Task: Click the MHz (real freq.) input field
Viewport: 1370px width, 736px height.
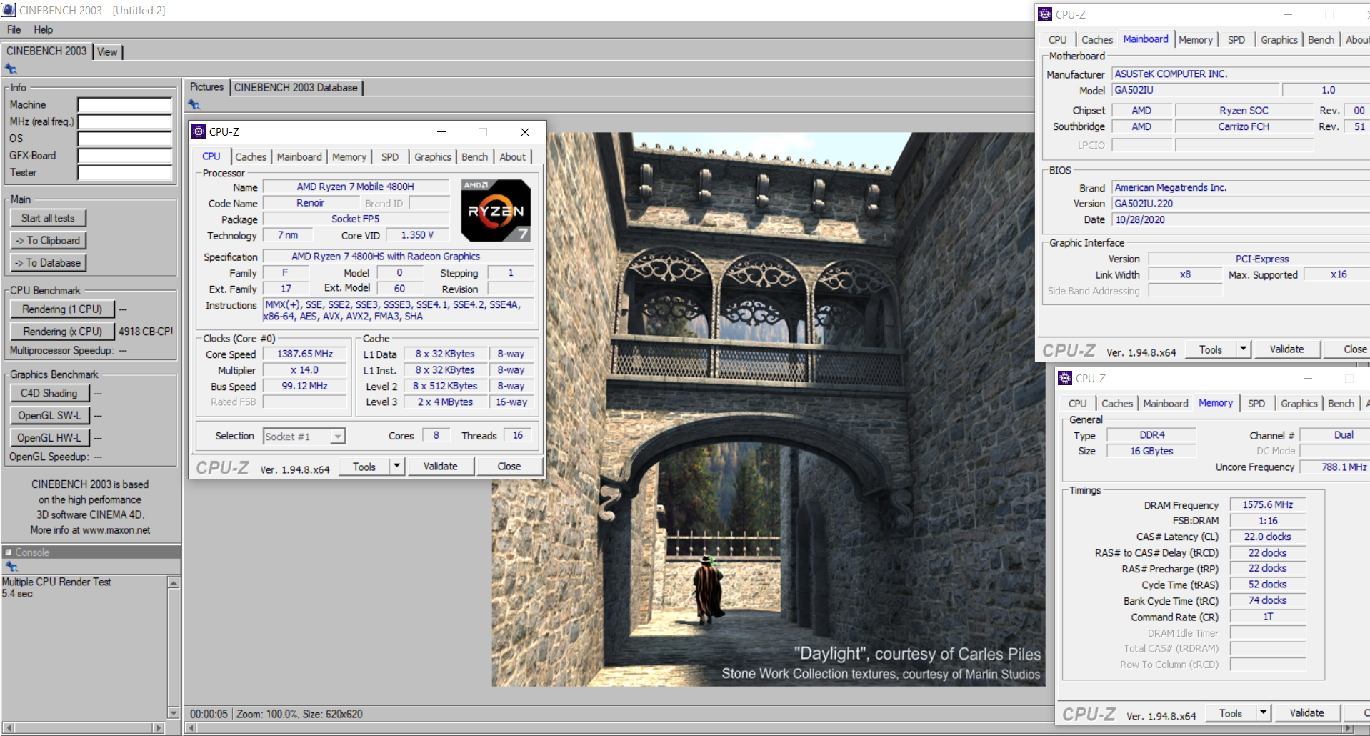Action: coord(124,121)
